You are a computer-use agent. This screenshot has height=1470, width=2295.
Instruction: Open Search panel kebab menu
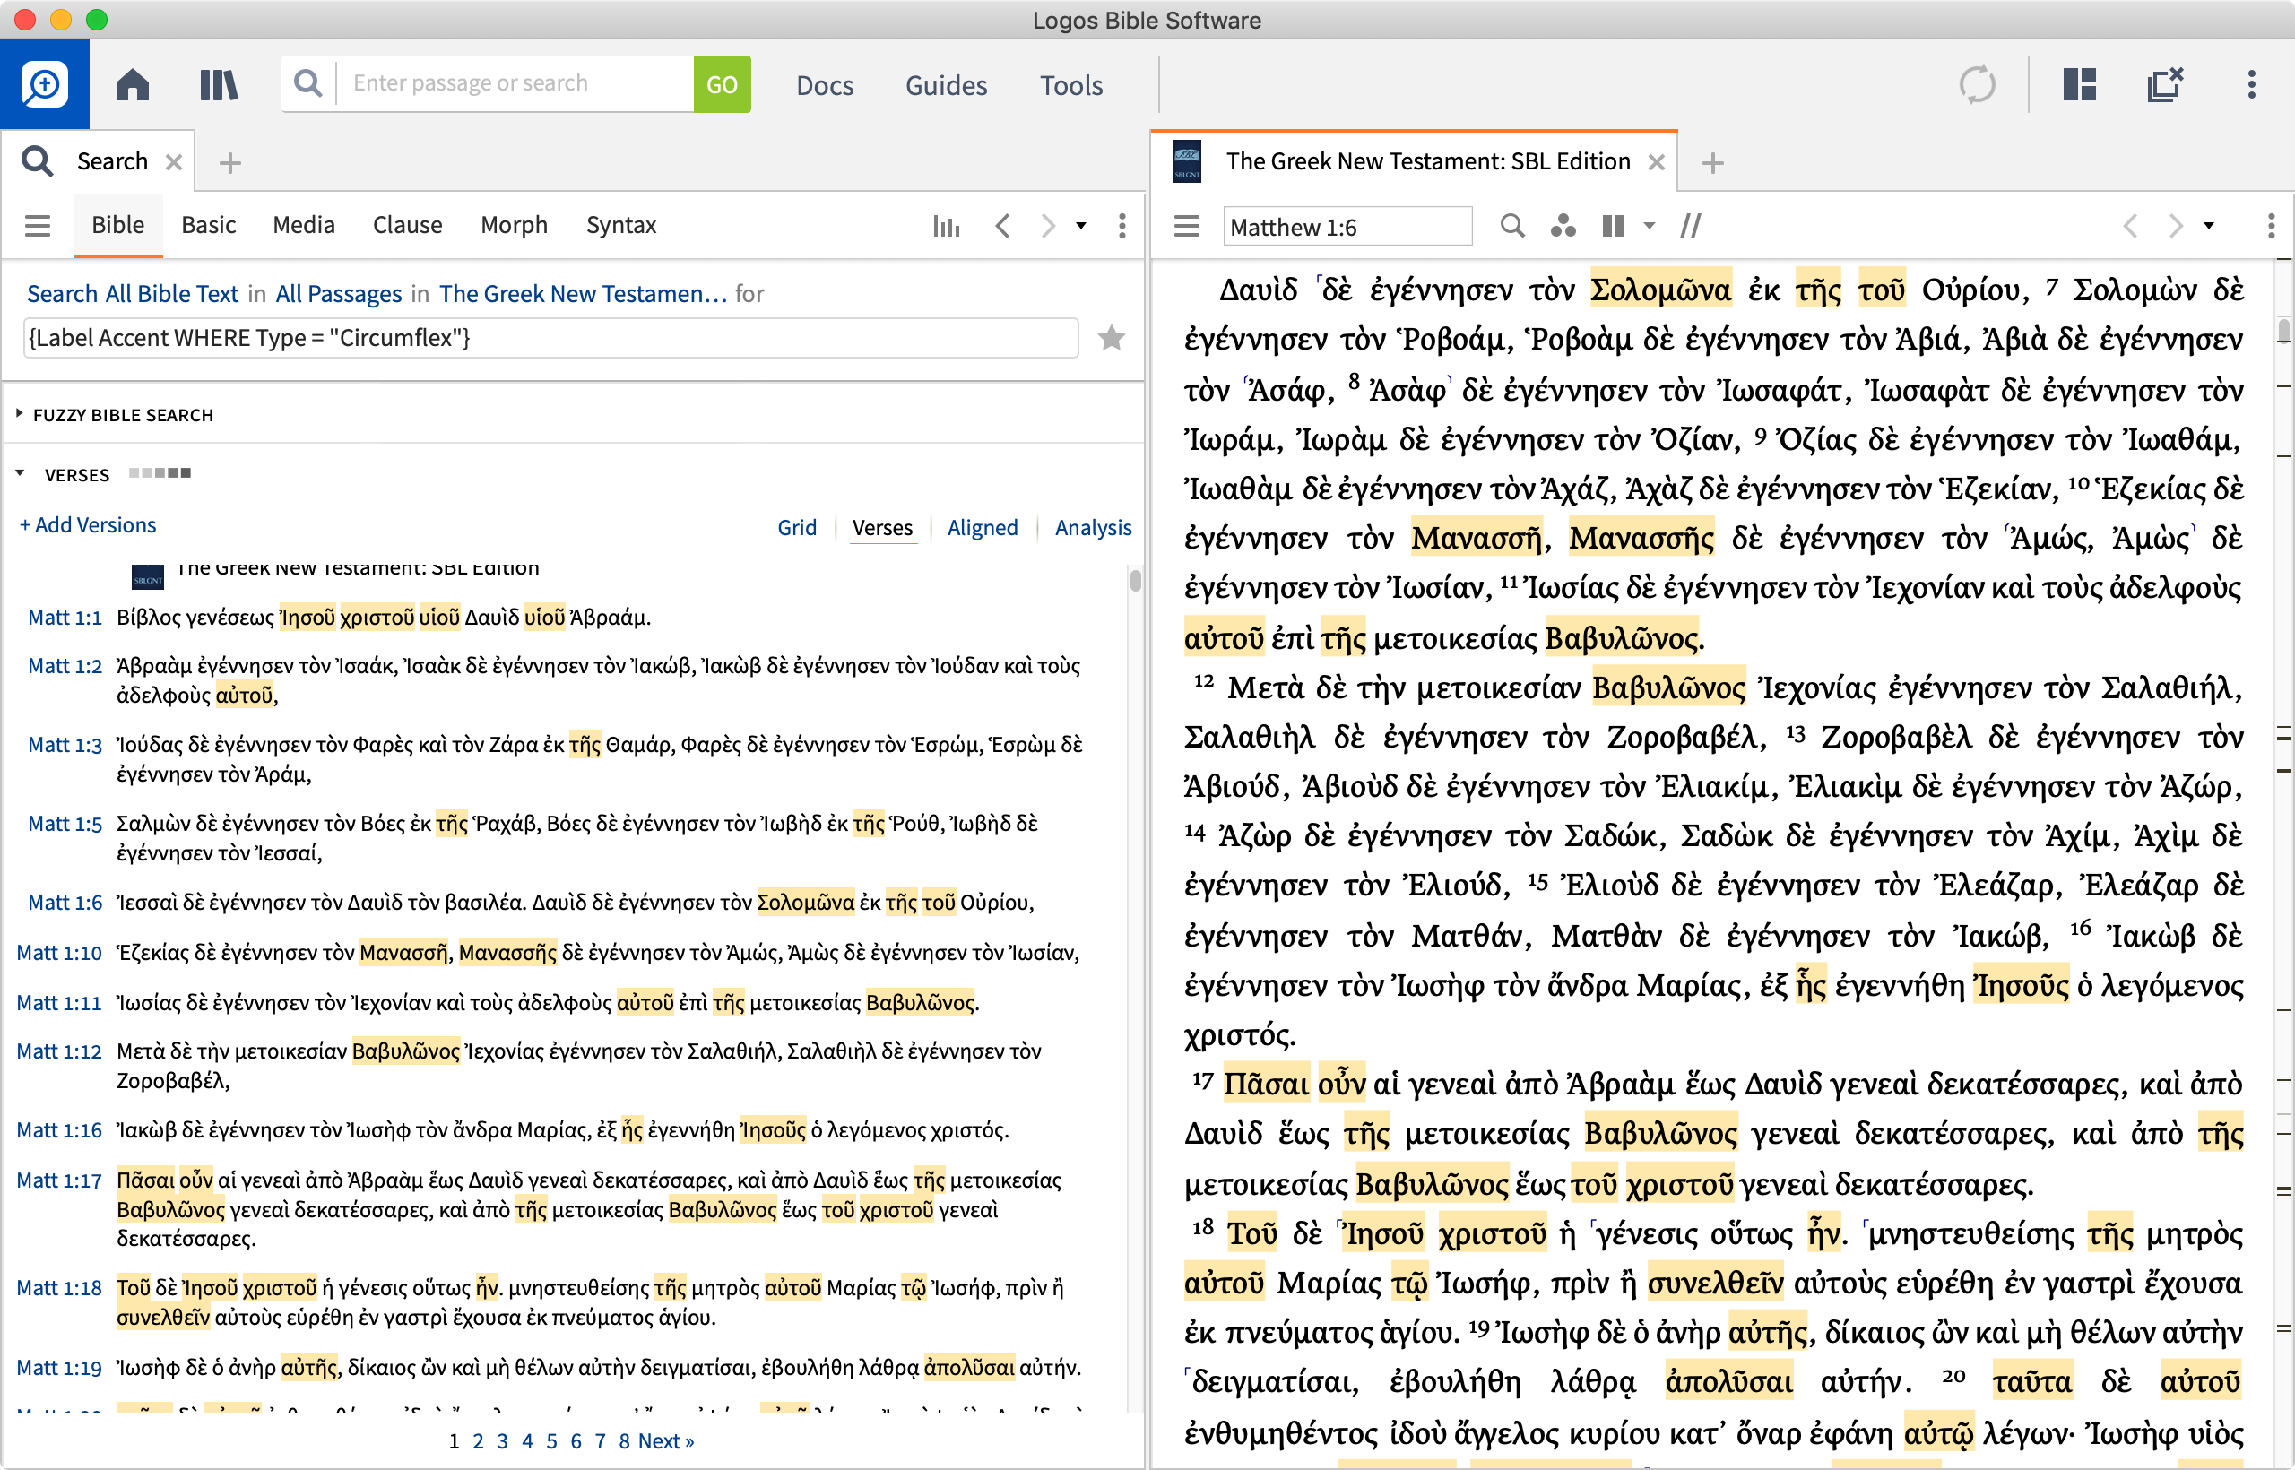[1122, 226]
